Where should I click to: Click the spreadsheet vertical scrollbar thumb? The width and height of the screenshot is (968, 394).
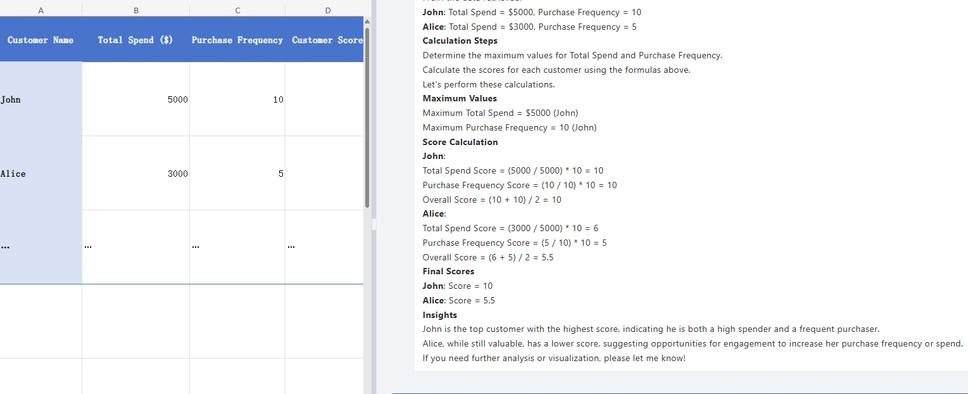point(367,117)
